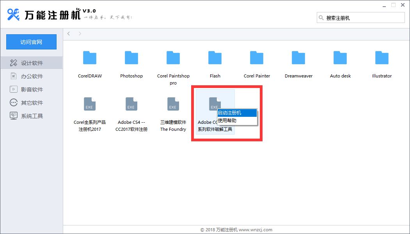Click the CorelDRAW folder label

pyautogui.click(x=90, y=76)
